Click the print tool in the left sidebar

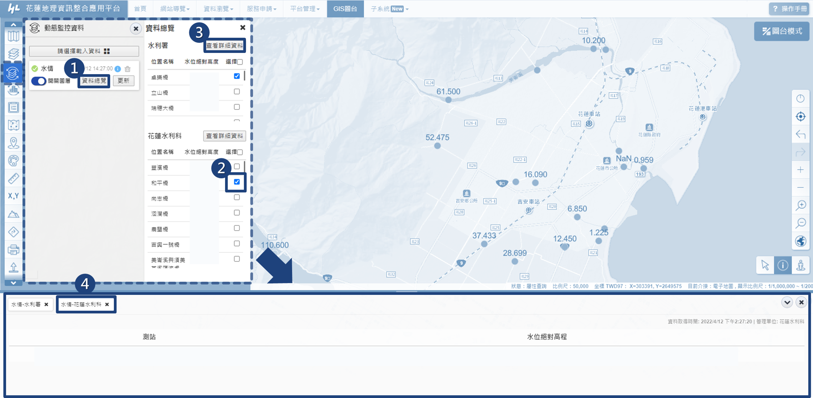(13, 250)
